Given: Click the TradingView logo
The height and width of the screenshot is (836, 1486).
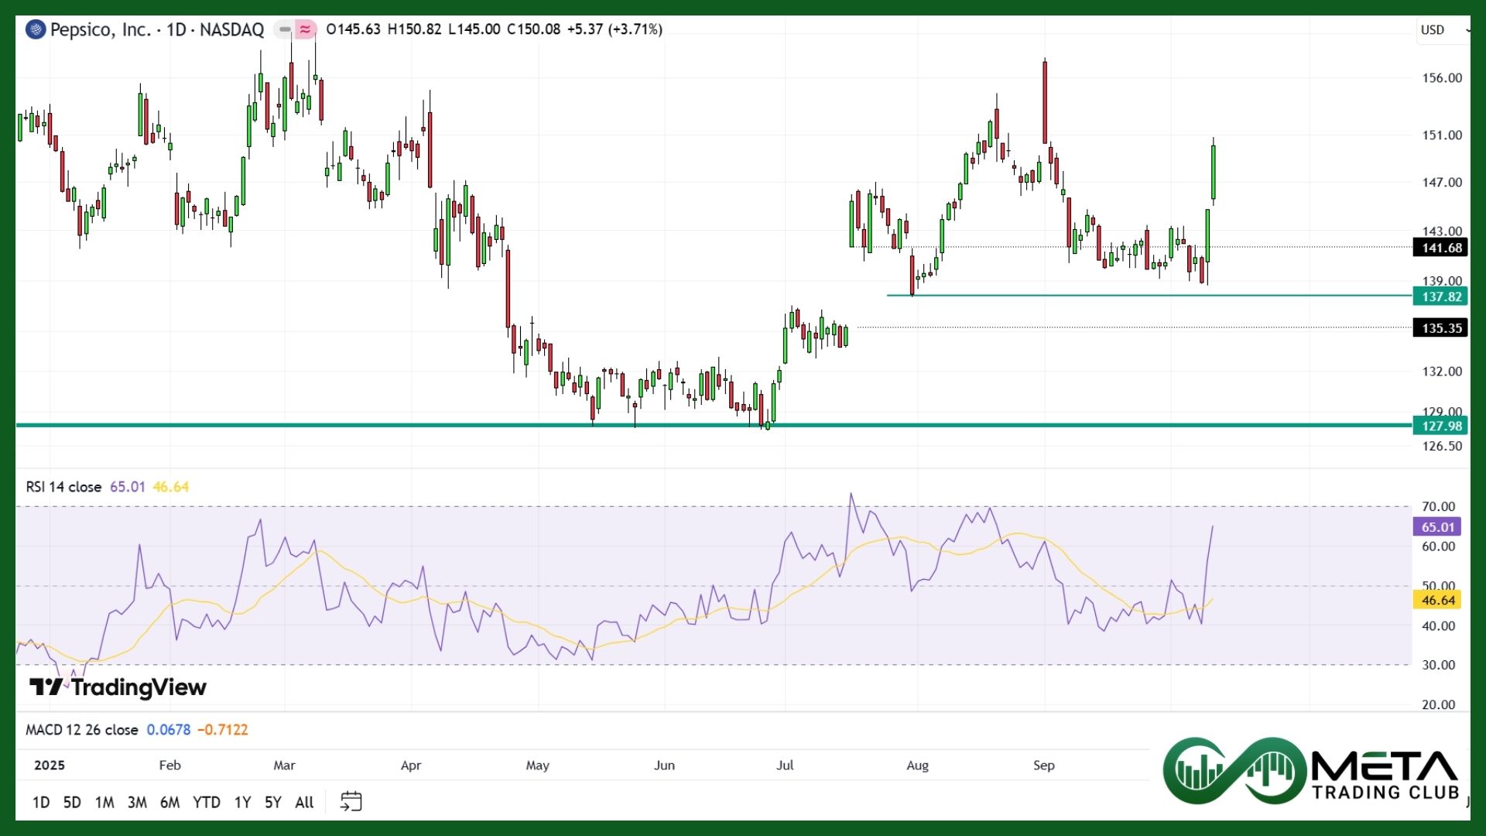Looking at the screenshot, I should point(118,687).
